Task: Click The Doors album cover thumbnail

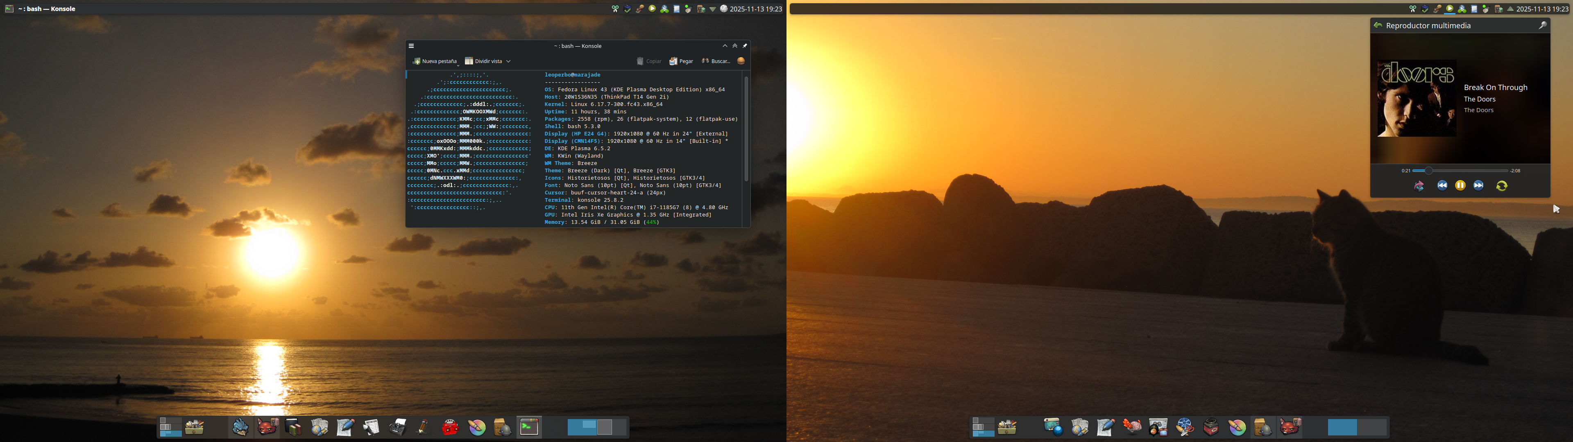Action: tap(1416, 98)
